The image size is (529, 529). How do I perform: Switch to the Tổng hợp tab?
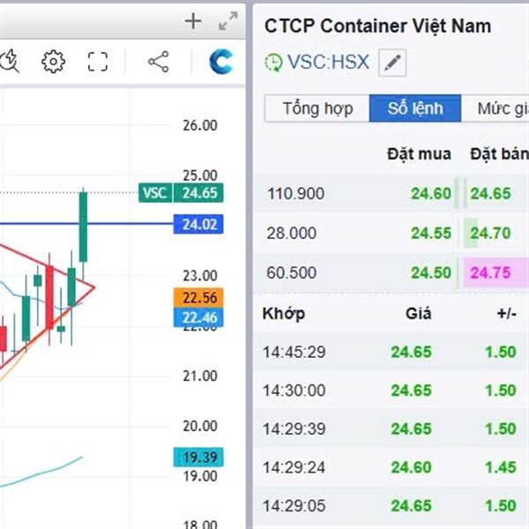click(x=317, y=109)
